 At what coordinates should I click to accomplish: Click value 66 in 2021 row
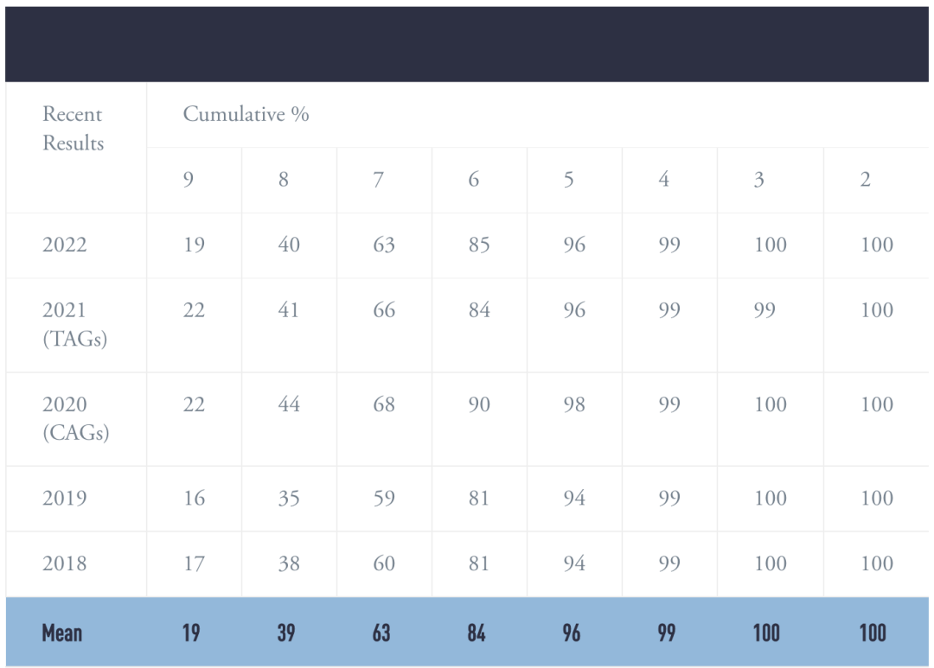384,310
